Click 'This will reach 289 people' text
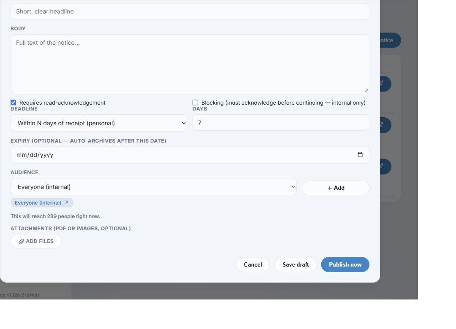 tap(55, 216)
